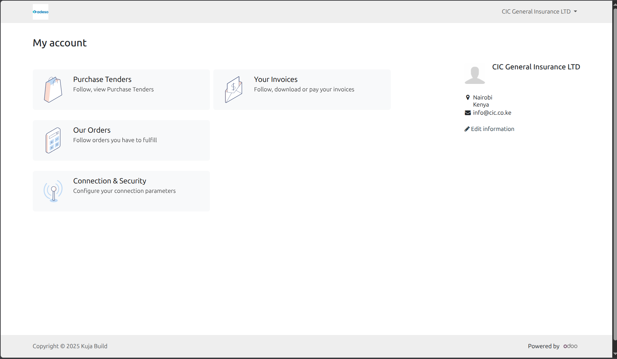Click the Kenya country text
This screenshot has height=359, width=617.
point(481,105)
